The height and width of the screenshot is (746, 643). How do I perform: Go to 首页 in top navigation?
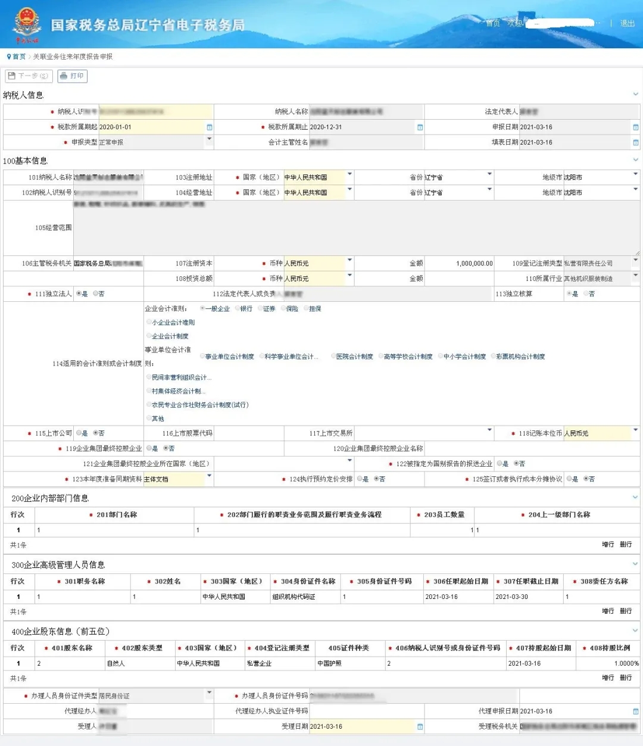click(492, 23)
